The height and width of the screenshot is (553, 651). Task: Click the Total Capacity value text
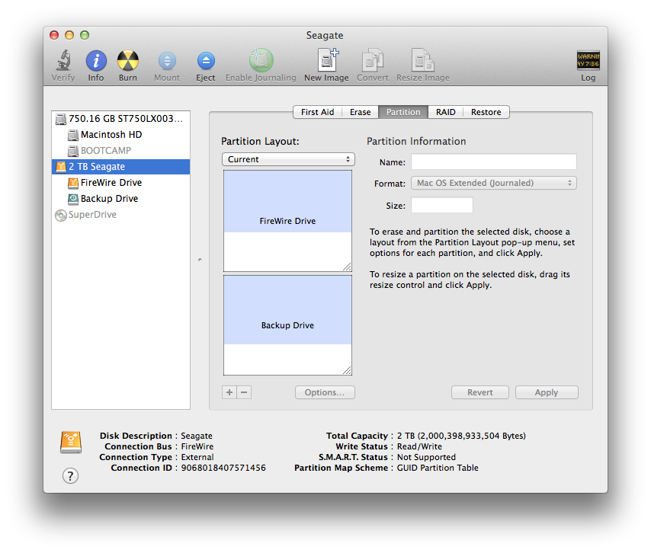click(461, 436)
